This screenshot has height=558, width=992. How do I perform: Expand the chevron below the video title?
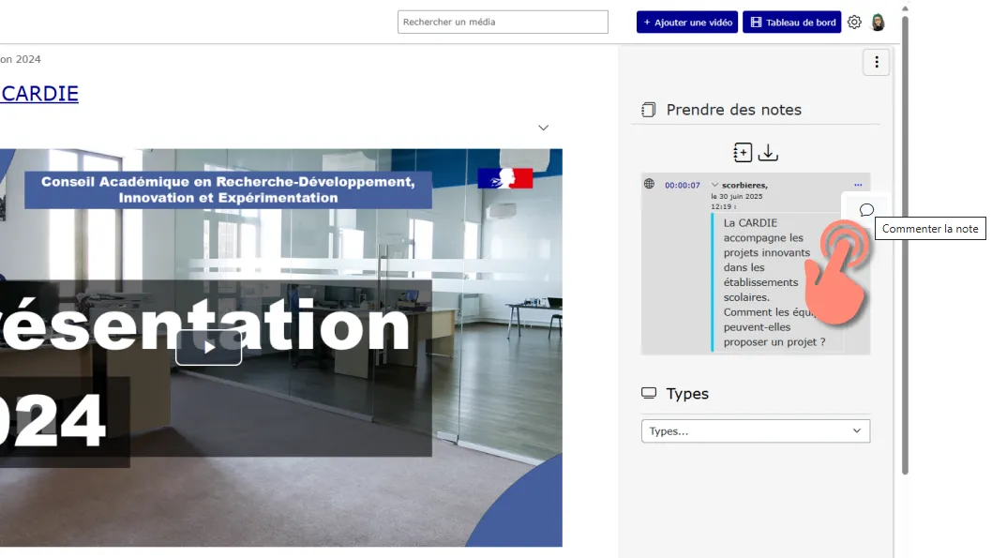click(543, 128)
